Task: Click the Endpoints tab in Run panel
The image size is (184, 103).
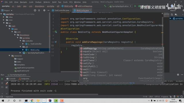Action: [x=24, y=79]
